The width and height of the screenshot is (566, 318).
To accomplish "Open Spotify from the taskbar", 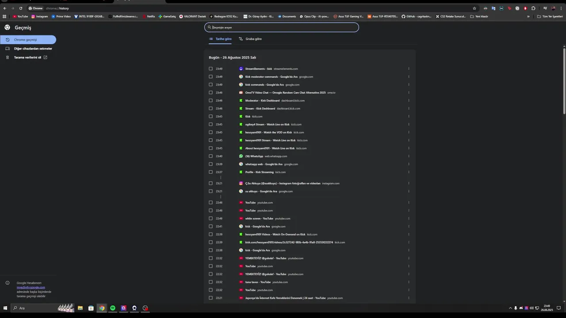I will click(113, 308).
